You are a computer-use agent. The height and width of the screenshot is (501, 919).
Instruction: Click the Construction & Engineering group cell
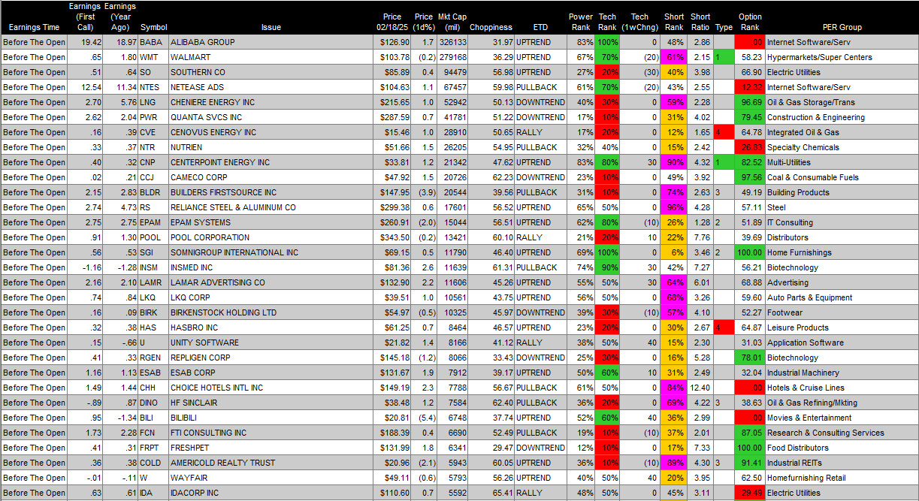[841, 117]
